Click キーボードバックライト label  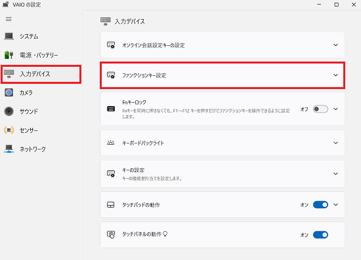(143, 143)
